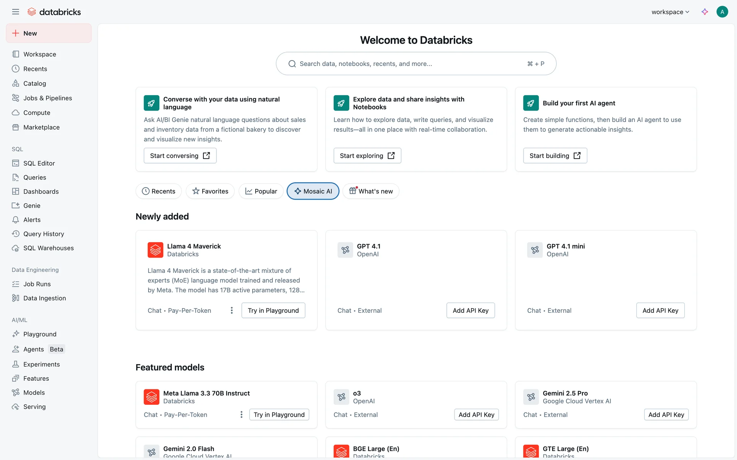This screenshot has width=737, height=460.
Task: Click the user avatar icon
Action: 722,12
